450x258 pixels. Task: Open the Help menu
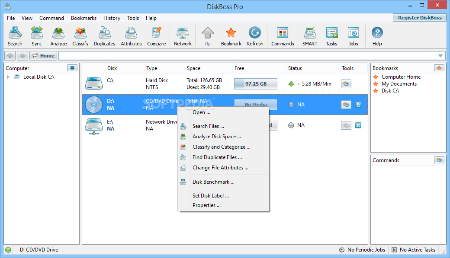click(x=151, y=18)
